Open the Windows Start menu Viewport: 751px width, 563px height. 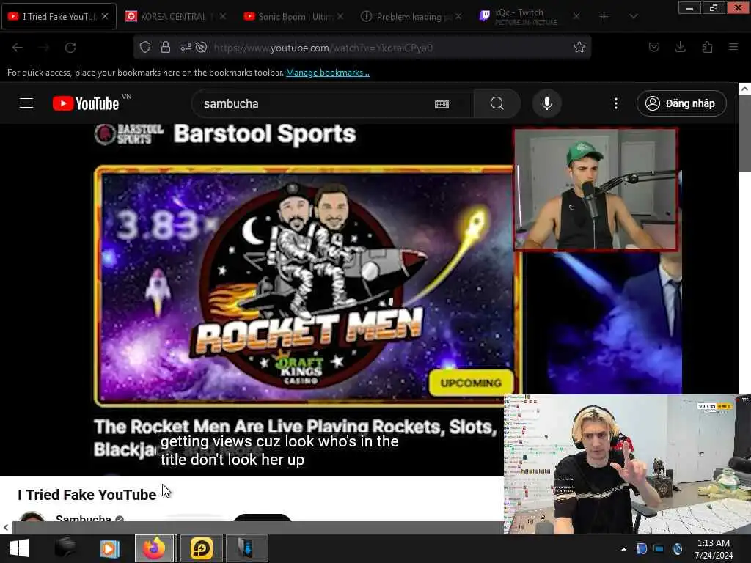(20, 548)
